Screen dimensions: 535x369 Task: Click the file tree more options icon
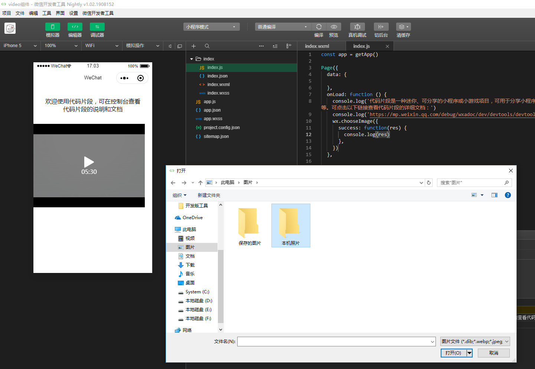(261, 46)
